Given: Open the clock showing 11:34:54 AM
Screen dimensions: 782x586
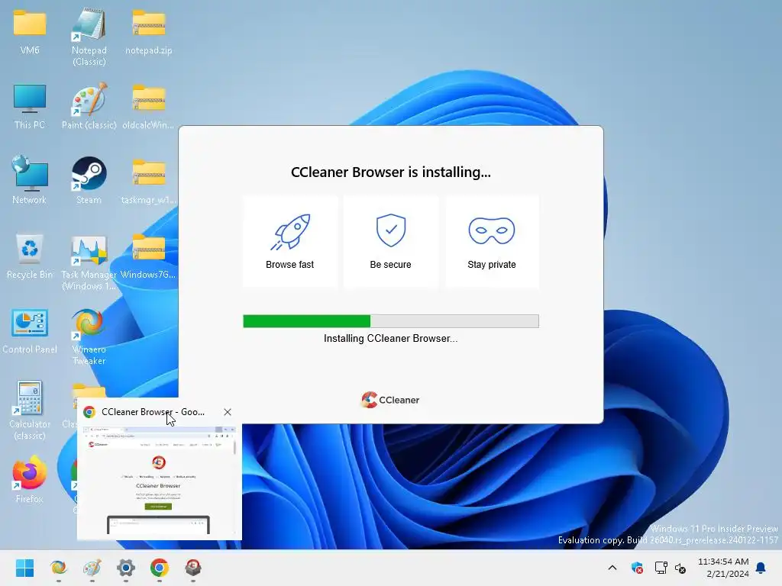Looking at the screenshot, I should [723, 568].
